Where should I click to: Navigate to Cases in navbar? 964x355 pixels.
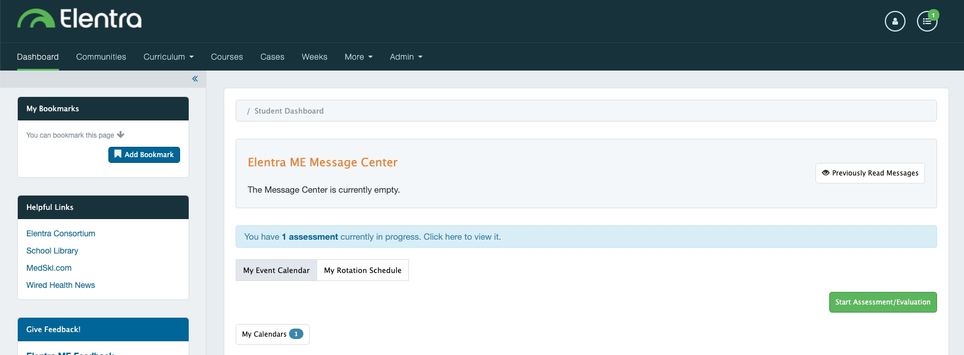pyautogui.click(x=272, y=57)
